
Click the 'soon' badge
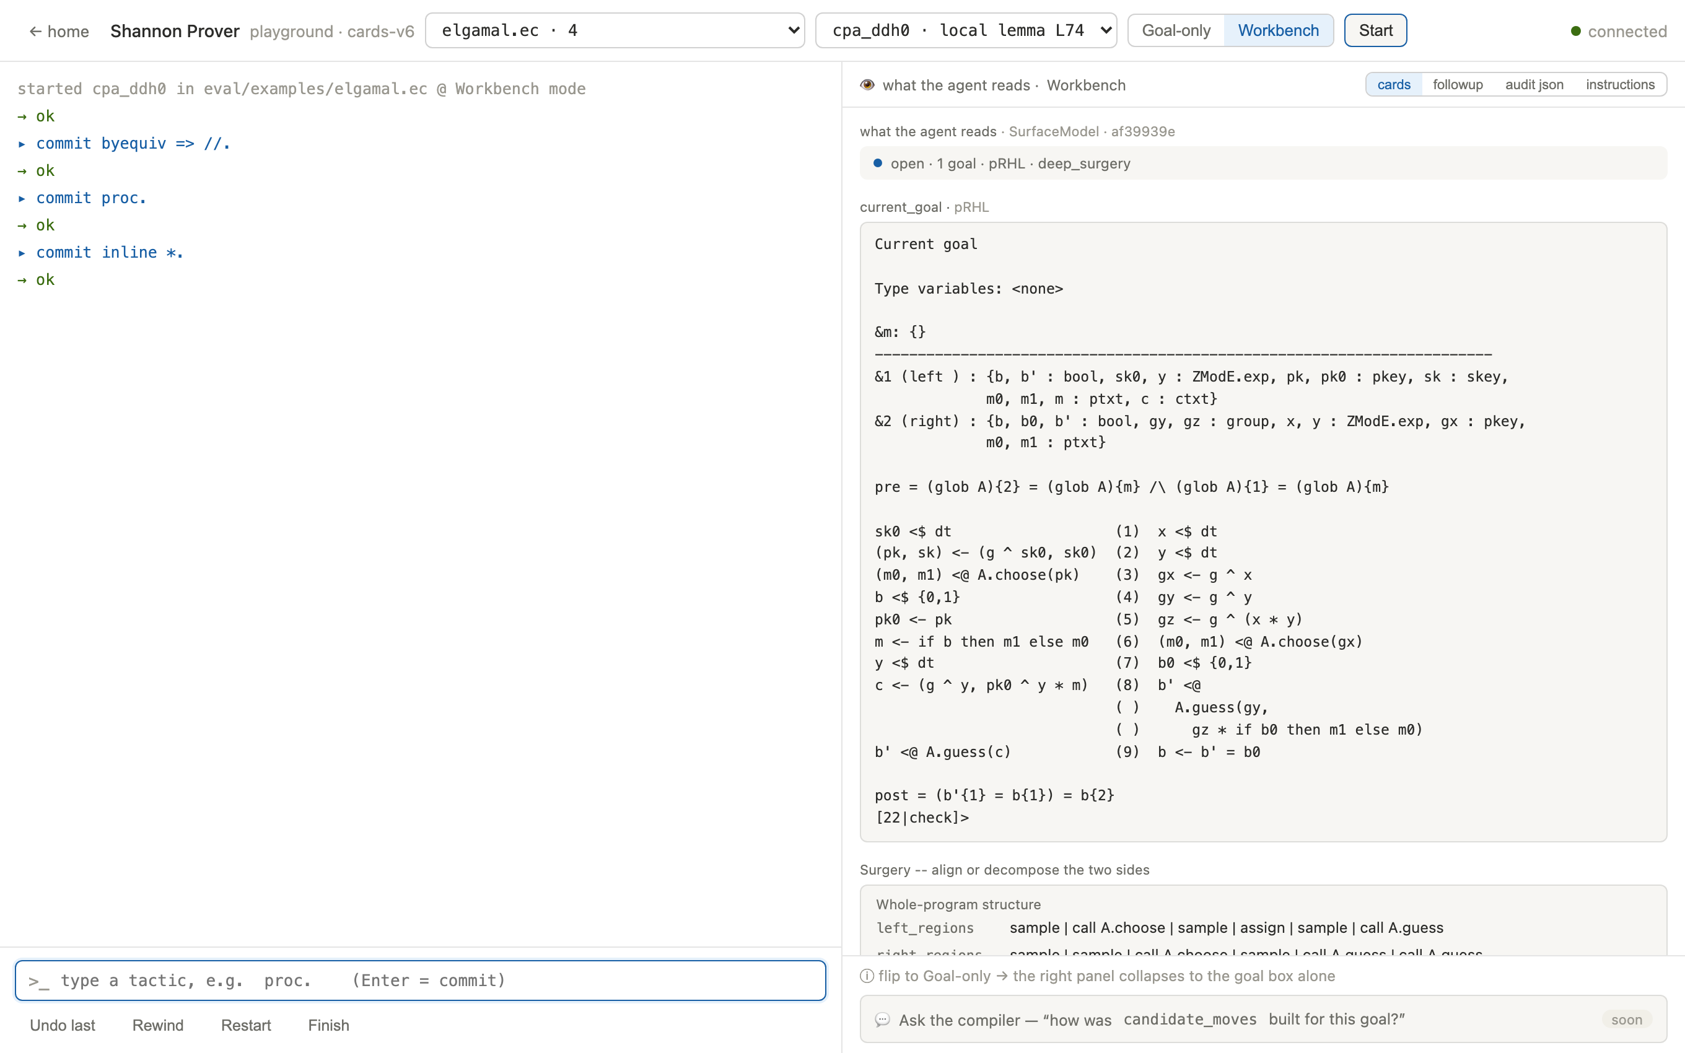tap(1627, 1020)
